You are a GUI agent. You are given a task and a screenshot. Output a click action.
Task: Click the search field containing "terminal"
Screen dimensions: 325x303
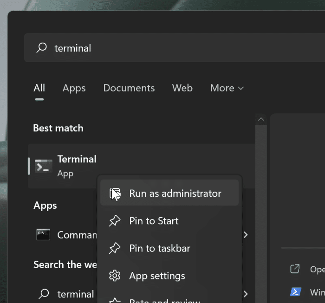[x=176, y=48]
